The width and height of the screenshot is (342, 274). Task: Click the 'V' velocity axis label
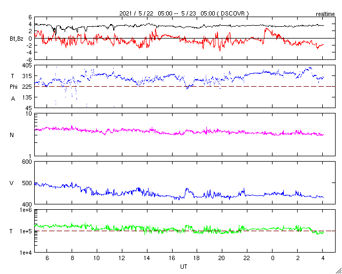coord(12,183)
